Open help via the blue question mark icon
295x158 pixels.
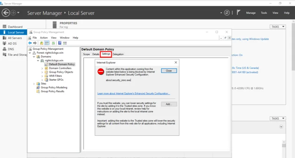coord(60,43)
